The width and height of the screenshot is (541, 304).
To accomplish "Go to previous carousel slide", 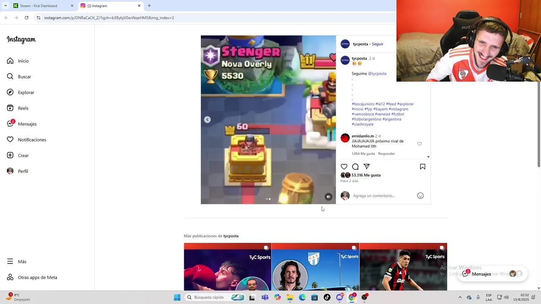I will pyautogui.click(x=207, y=119).
